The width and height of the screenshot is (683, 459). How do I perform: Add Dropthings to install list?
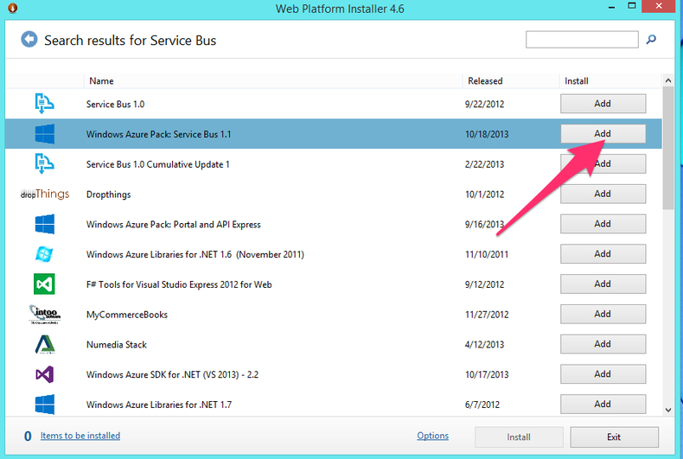click(603, 194)
